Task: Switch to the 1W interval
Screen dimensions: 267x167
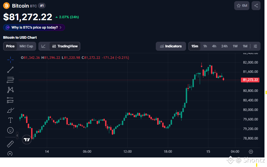Action: click(x=235, y=46)
